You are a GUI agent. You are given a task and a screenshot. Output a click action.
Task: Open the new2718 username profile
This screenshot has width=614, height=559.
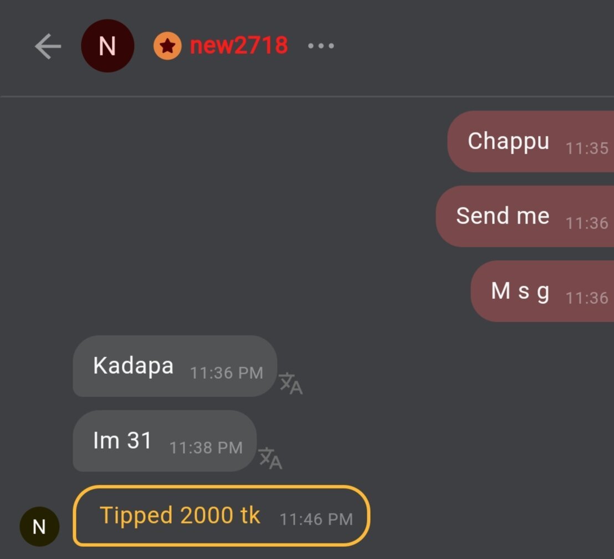pos(239,45)
